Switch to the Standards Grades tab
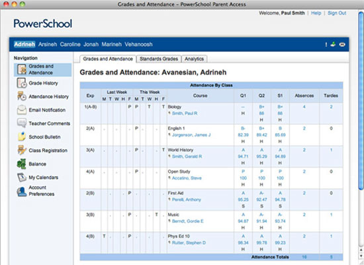 coord(159,59)
